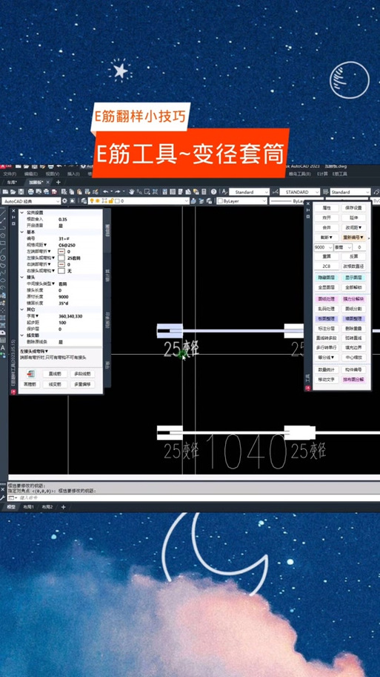The height and width of the screenshot is (677, 380).
Task: Collapse the 其它 section
Action: click(22, 309)
